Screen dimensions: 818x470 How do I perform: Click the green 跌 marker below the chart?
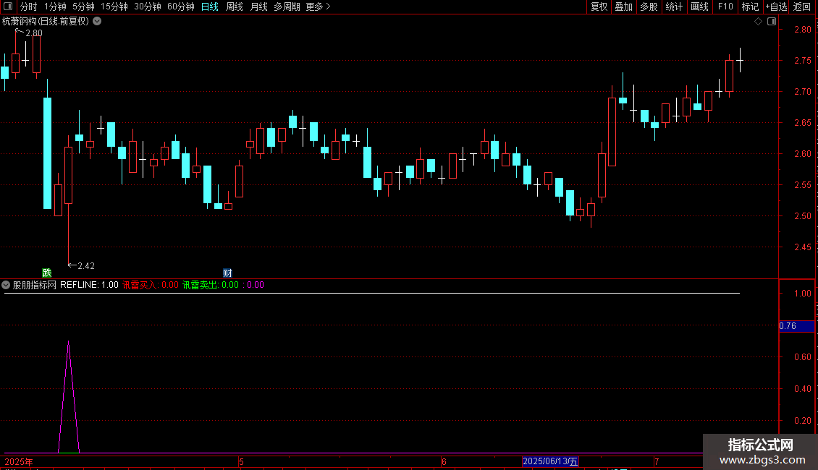47,273
